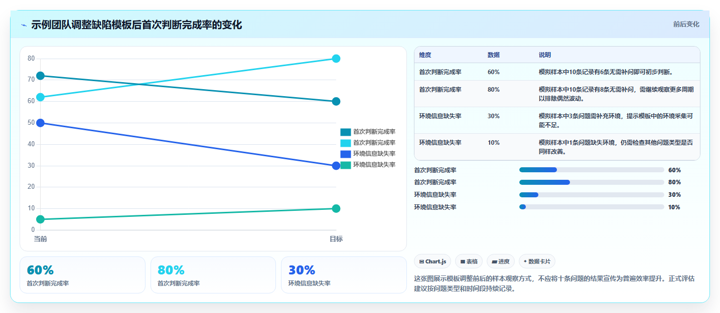Select the 80% cell in the table
720x313 pixels.
[x=494, y=90]
